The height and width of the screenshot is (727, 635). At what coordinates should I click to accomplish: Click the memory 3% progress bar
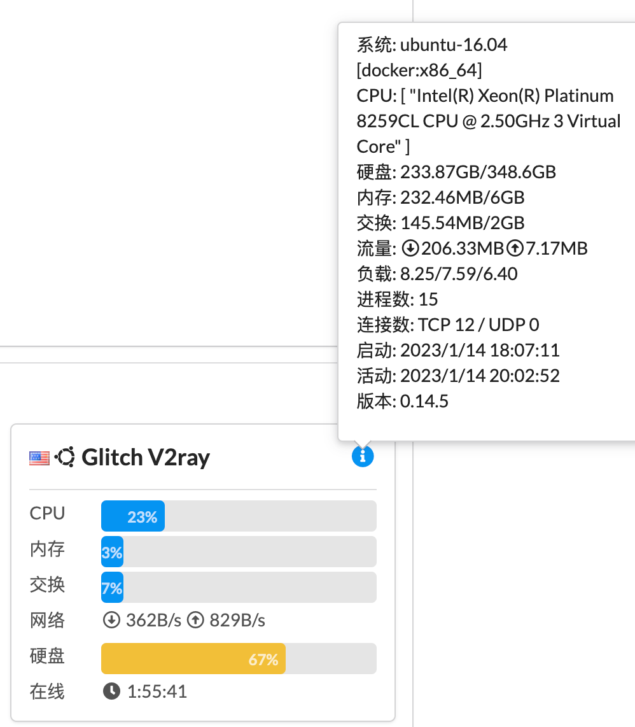(x=239, y=552)
